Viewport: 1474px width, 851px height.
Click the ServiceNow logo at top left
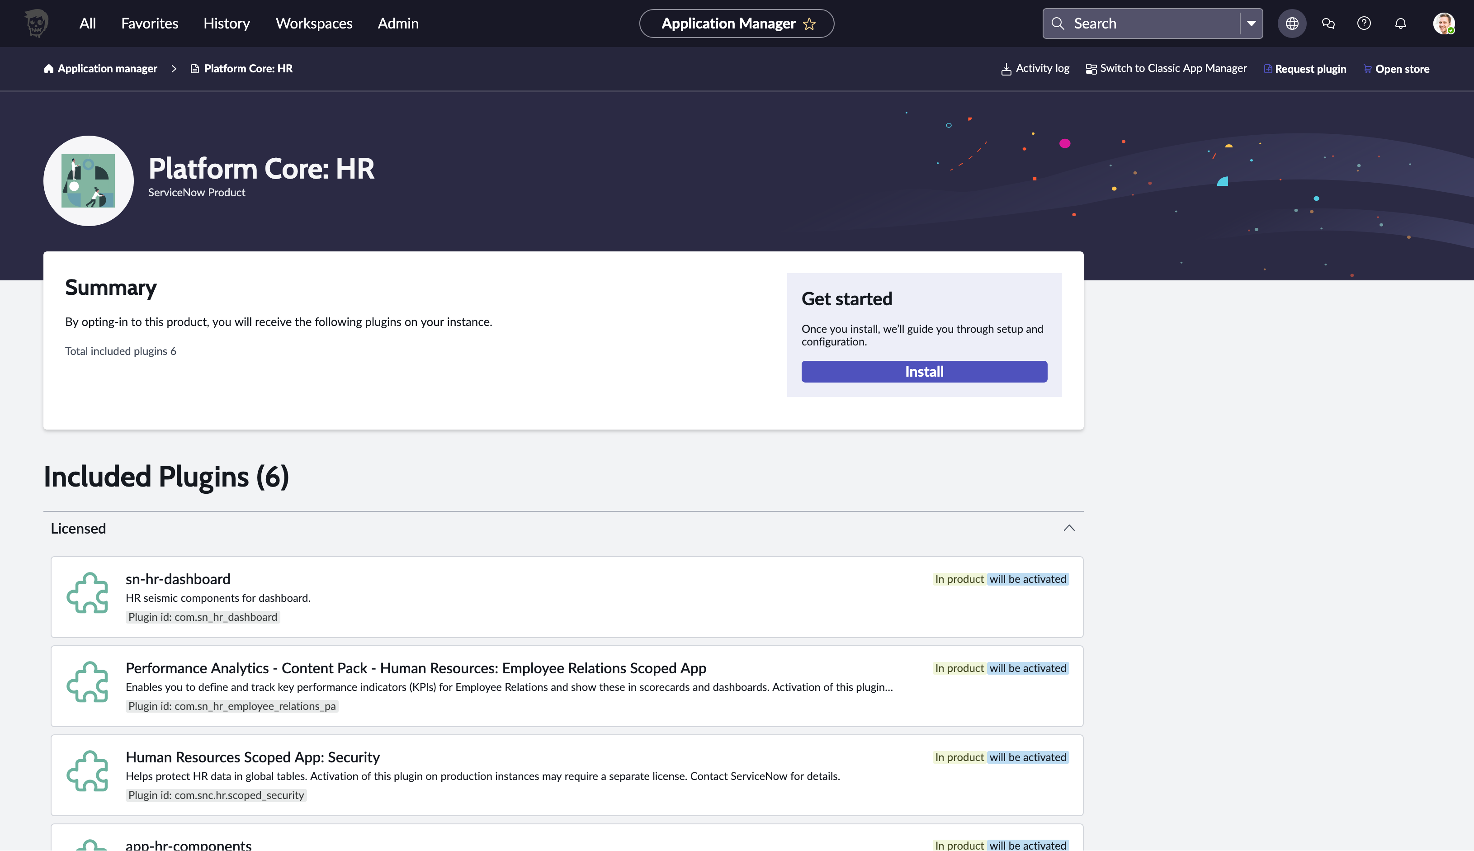[x=36, y=24]
